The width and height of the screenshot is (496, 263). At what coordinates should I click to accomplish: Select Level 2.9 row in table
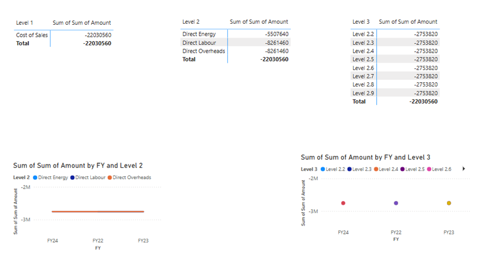pyautogui.click(x=395, y=93)
